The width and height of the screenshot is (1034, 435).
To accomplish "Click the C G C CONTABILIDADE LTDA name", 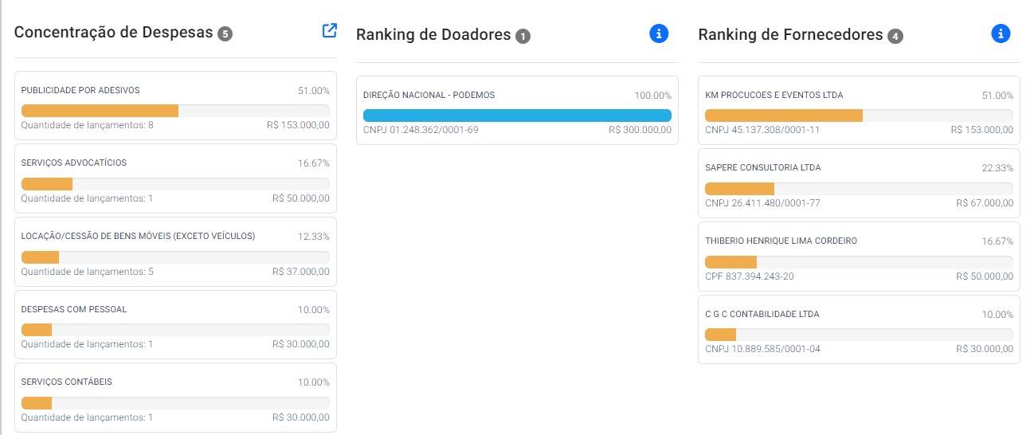I will tap(762, 314).
